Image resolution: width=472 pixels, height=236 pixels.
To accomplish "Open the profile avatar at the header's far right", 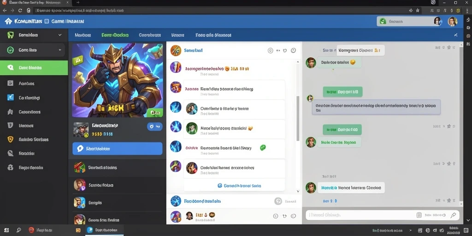I will [x=452, y=21].
